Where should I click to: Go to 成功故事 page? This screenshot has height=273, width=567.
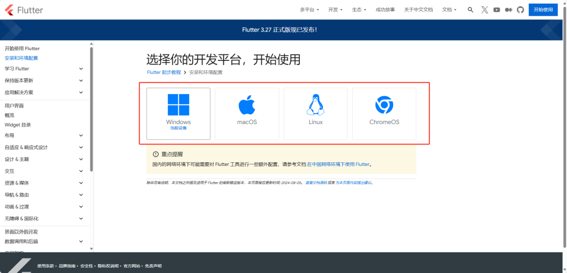tap(385, 10)
